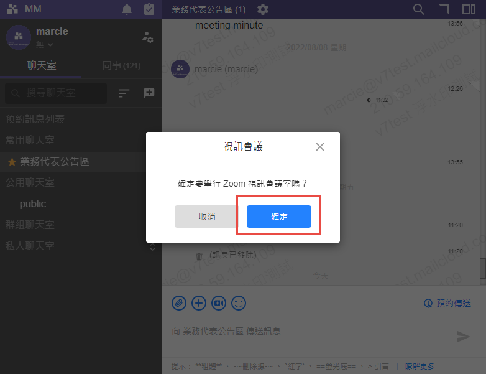Screen dimensions: 486x374
Task: Click marcie avatar in sidebar profile
Action: [x=19, y=37]
